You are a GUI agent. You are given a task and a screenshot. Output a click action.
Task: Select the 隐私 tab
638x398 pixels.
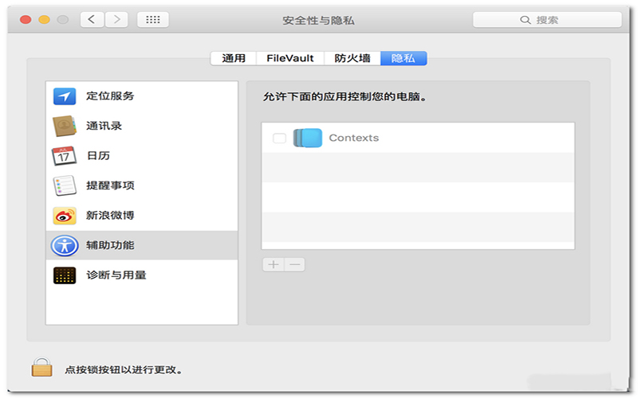(404, 58)
